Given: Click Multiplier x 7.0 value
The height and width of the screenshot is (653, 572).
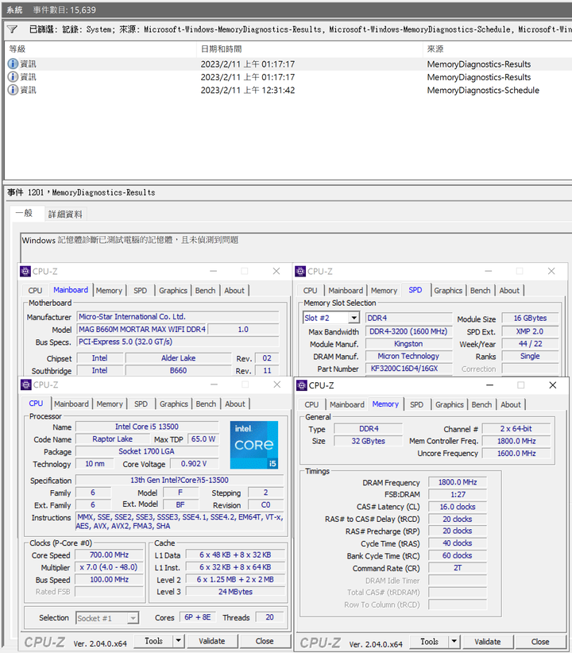Looking at the screenshot, I should (109, 567).
